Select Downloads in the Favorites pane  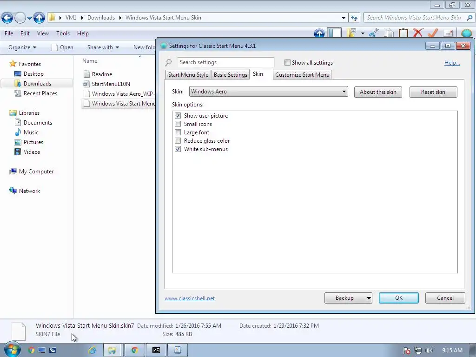coord(37,84)
